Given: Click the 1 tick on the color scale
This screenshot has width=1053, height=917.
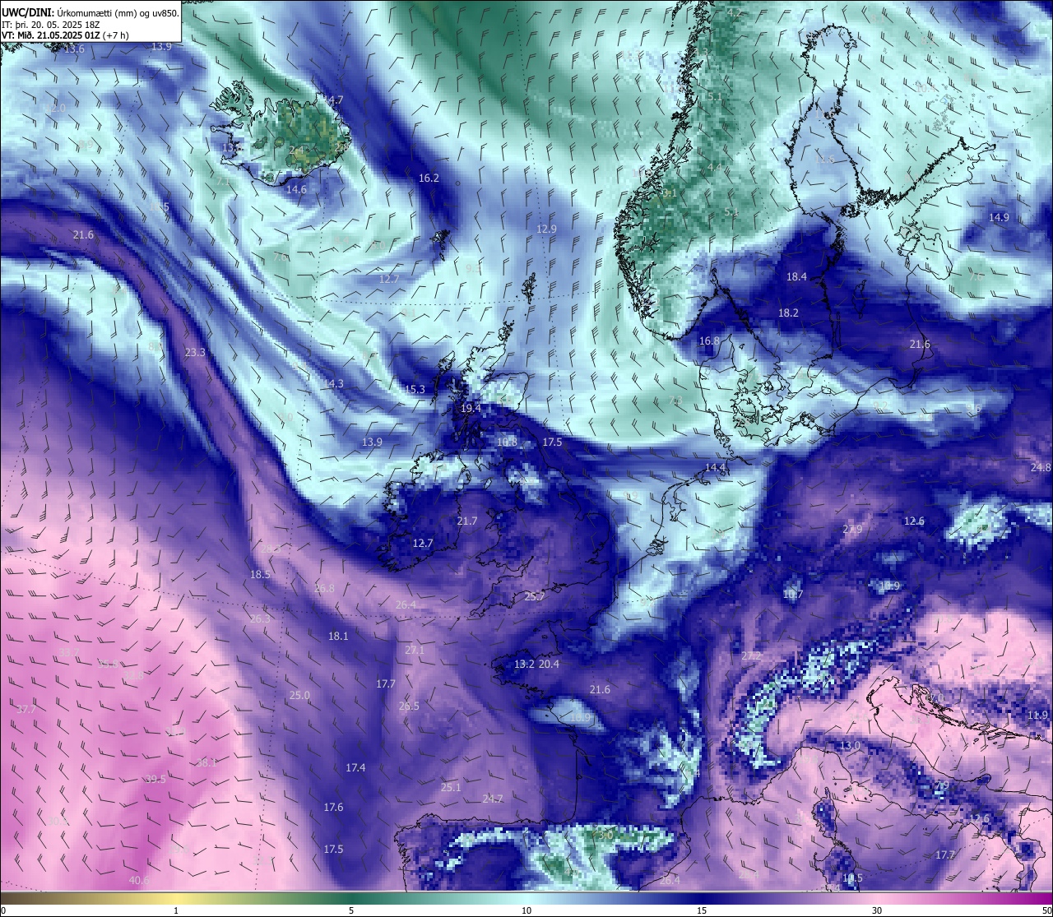Looking at the screenshot, I should pos(176,910).
